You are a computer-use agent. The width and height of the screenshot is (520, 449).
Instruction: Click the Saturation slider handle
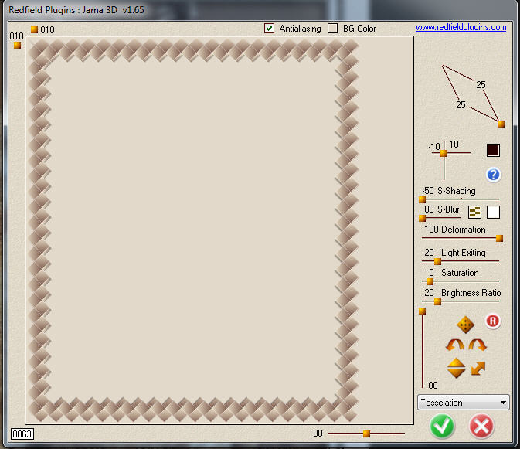click(x=430, y=281)
